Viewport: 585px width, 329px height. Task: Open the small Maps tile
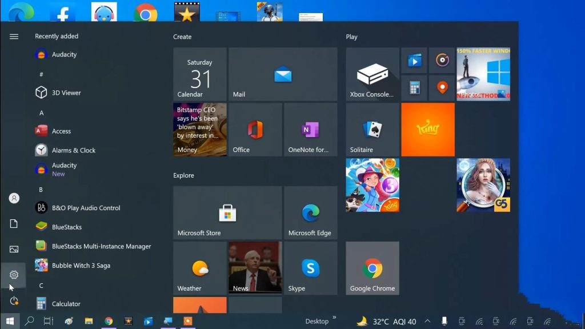[442, 88]
